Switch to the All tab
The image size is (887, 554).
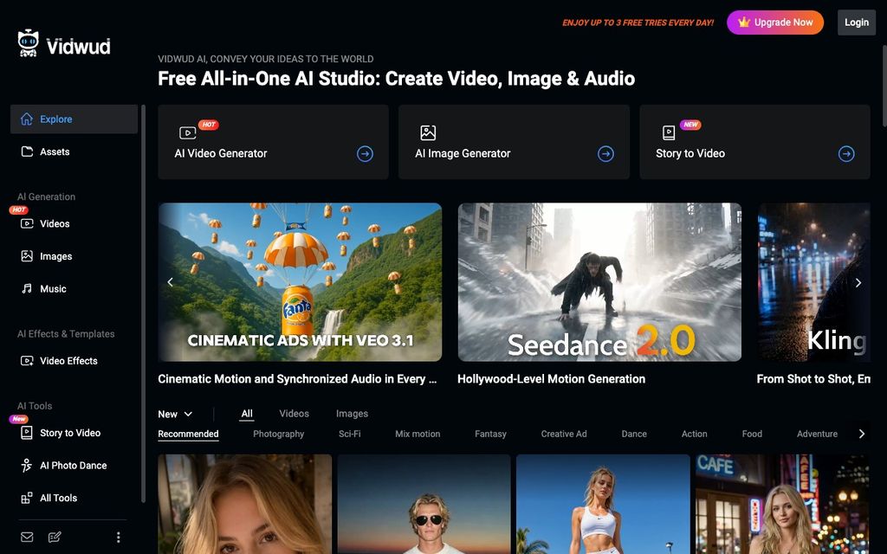coord(247,414)
